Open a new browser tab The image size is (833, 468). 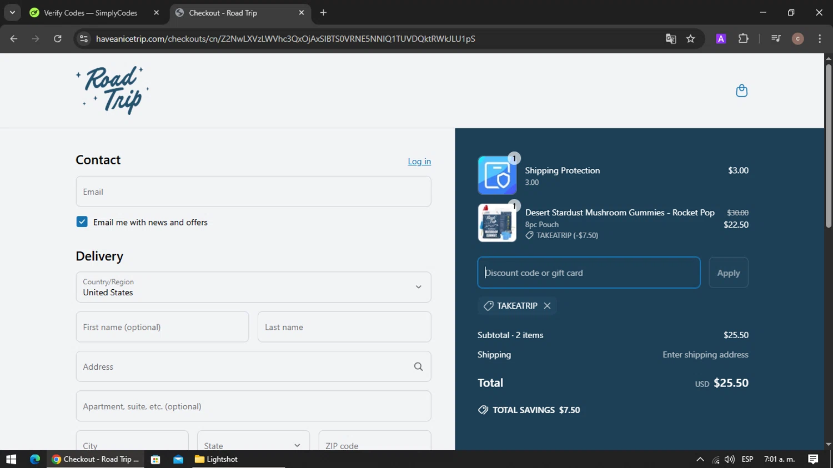(323, 12)
